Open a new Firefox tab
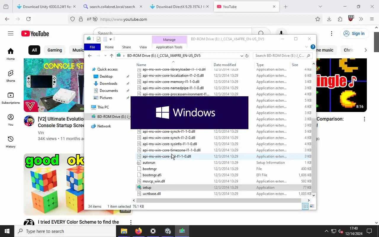This screenshot has width=379, height=237. (285, 7)
